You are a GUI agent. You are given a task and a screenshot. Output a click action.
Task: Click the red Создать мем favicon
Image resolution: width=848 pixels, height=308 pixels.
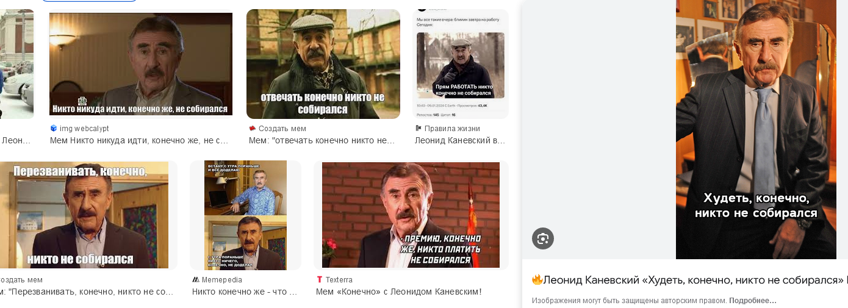click(252, 128)
